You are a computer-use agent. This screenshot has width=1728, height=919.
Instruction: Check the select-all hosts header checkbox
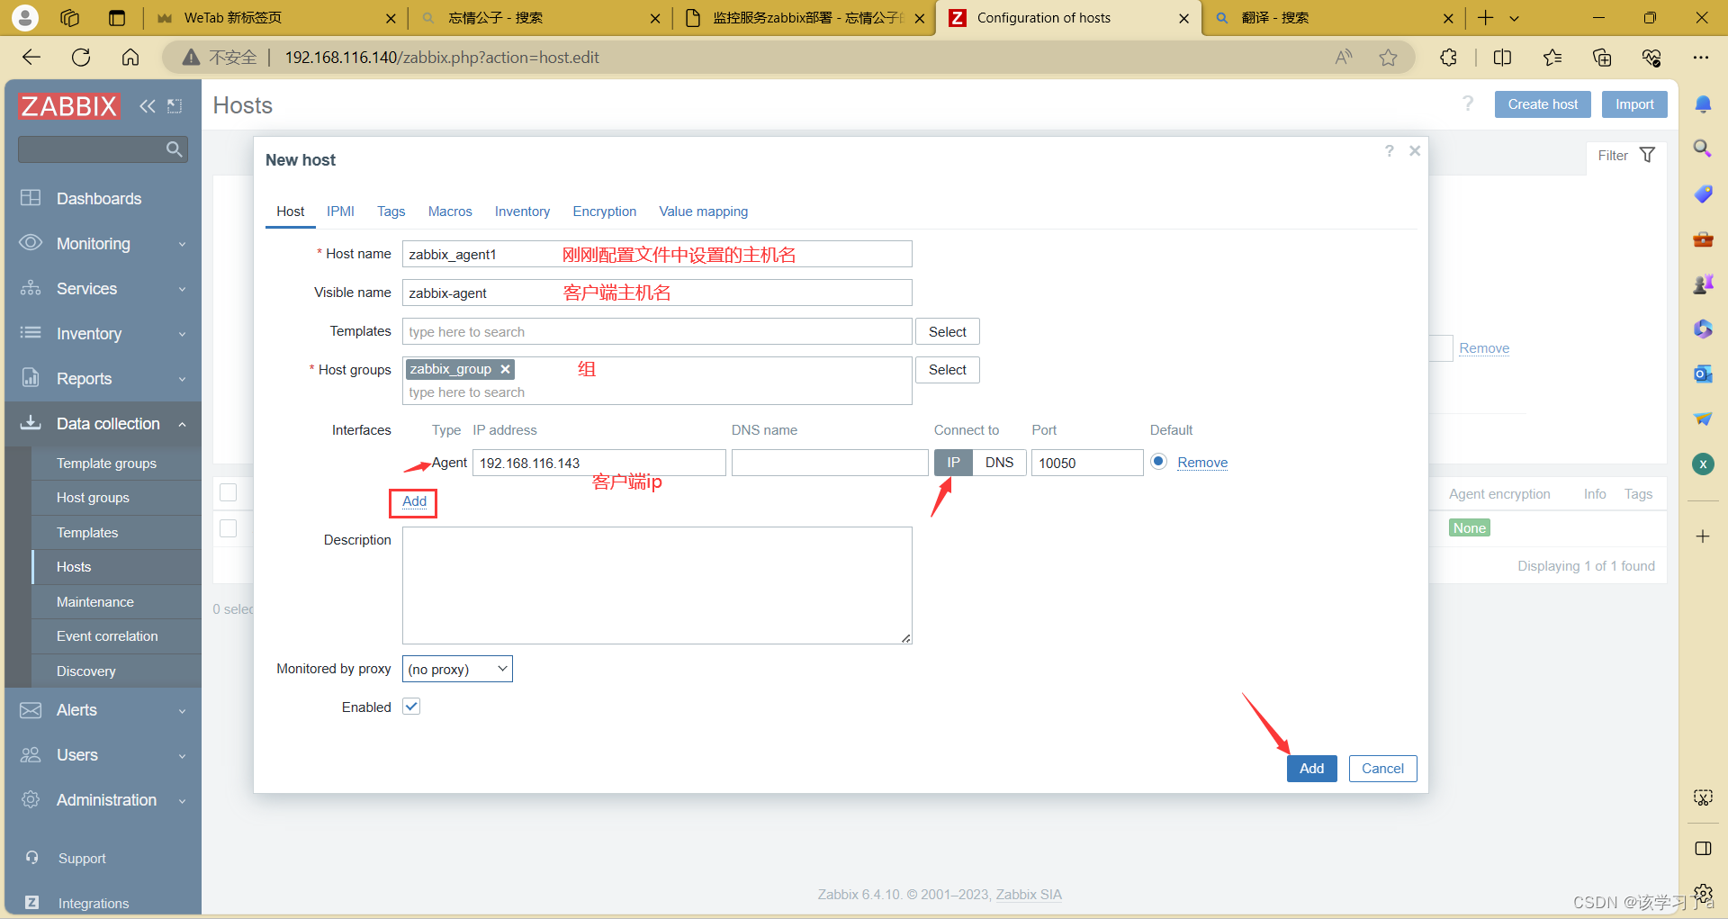point(229,492)
